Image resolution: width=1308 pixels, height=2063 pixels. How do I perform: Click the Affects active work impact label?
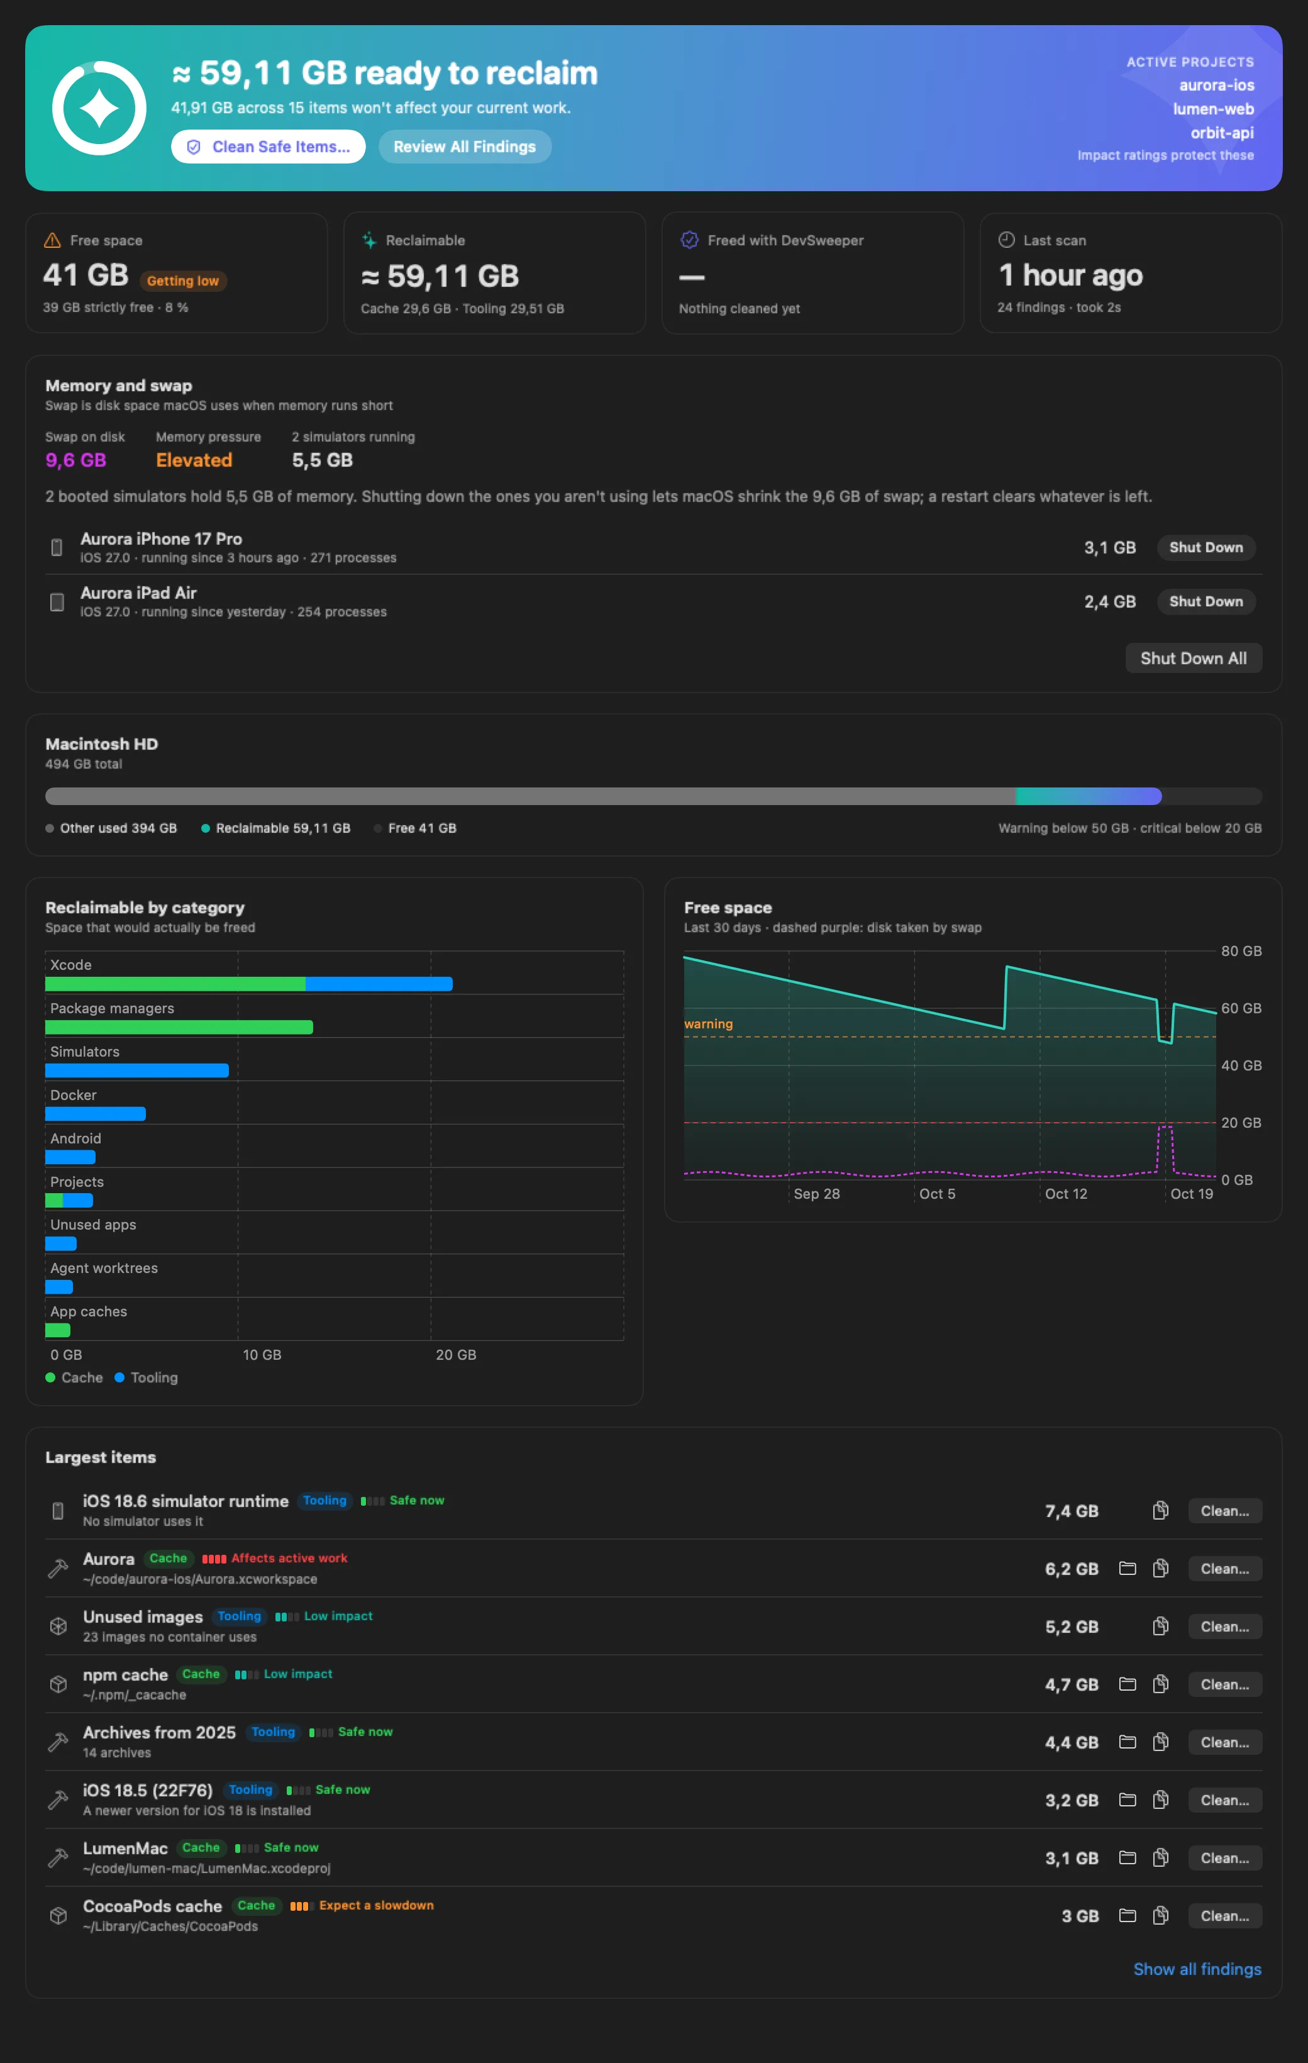pyautogui.click(x=275, y=1559)
